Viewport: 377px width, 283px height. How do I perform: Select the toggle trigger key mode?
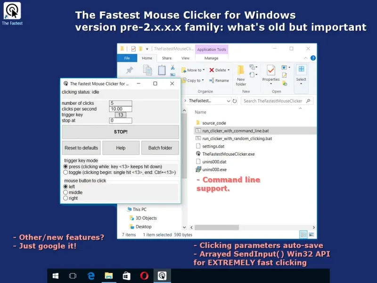point(66,172)
